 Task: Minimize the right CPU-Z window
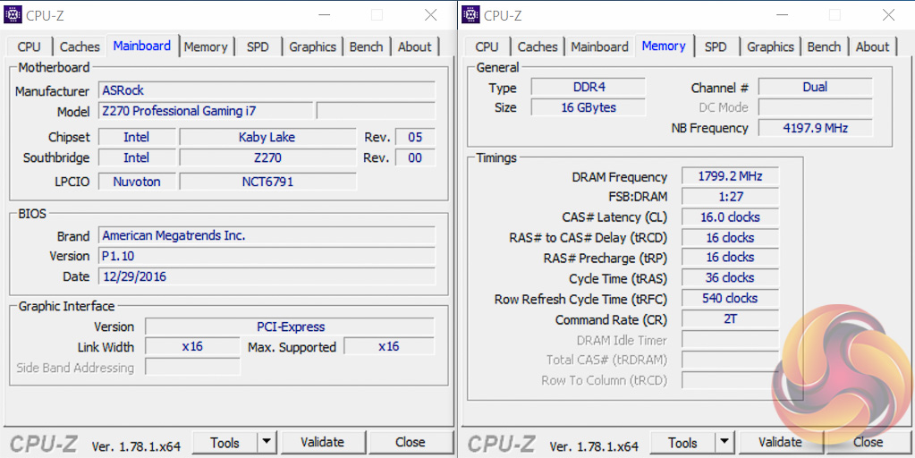781,15
